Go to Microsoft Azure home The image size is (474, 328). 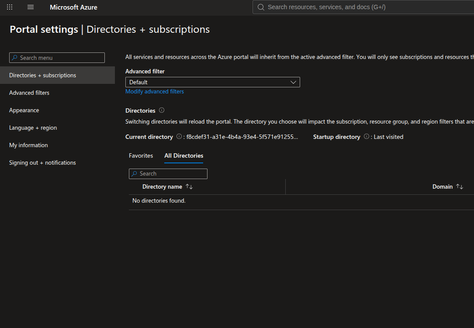(x=73, y=7)
